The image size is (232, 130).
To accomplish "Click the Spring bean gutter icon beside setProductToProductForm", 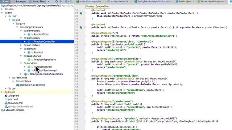I will click(81, 13).
